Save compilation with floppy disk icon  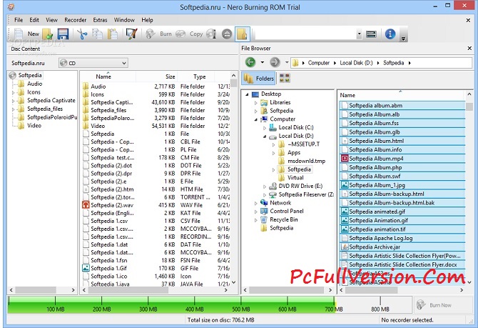tap(63, 34)
